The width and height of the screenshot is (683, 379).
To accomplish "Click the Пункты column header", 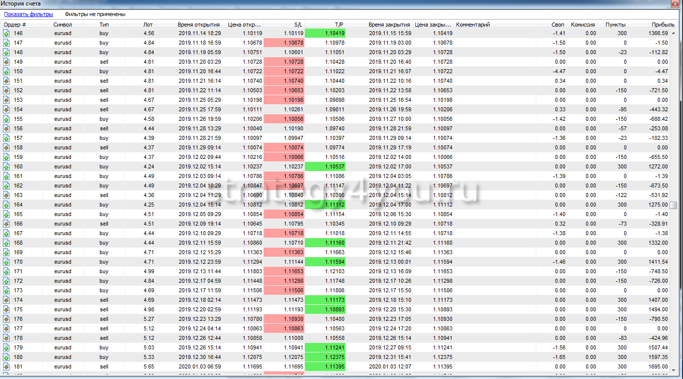I will (615, 24).
